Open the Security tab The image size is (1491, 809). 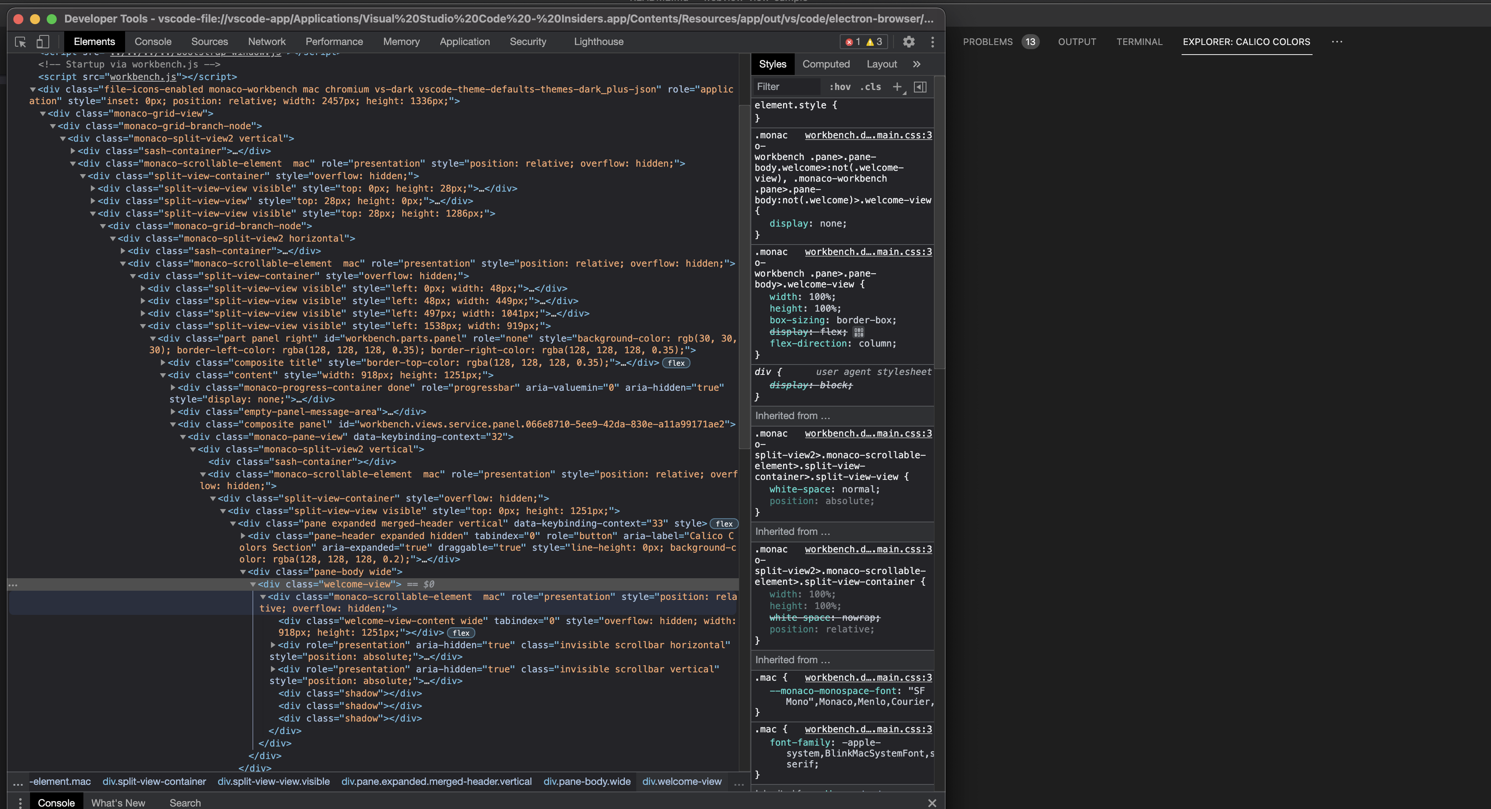pos(528,42)
